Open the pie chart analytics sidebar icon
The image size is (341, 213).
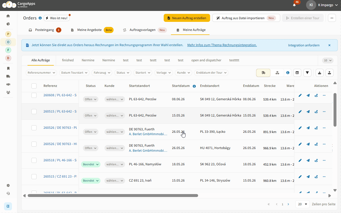(x=8, y=24)
